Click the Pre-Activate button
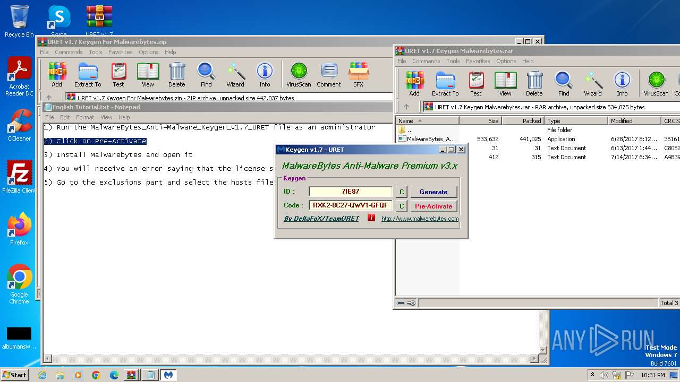The image size is (680, 382). [x=433, y=206]
